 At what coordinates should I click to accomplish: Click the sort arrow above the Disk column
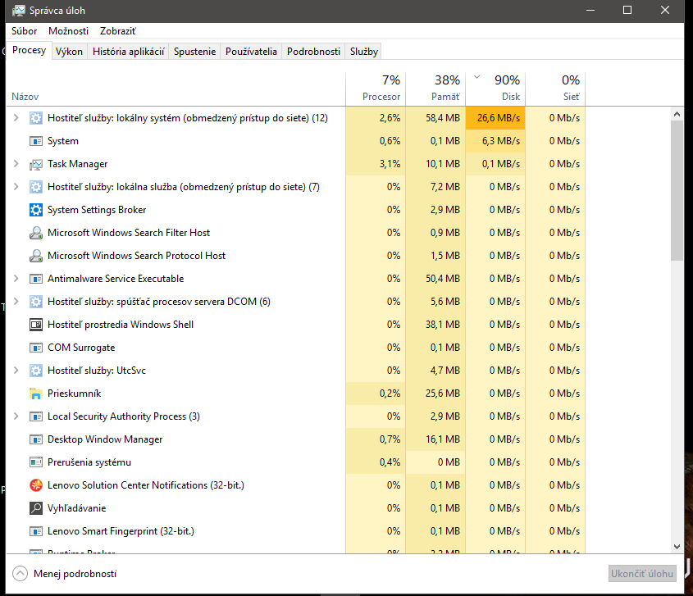coord(476,77)
